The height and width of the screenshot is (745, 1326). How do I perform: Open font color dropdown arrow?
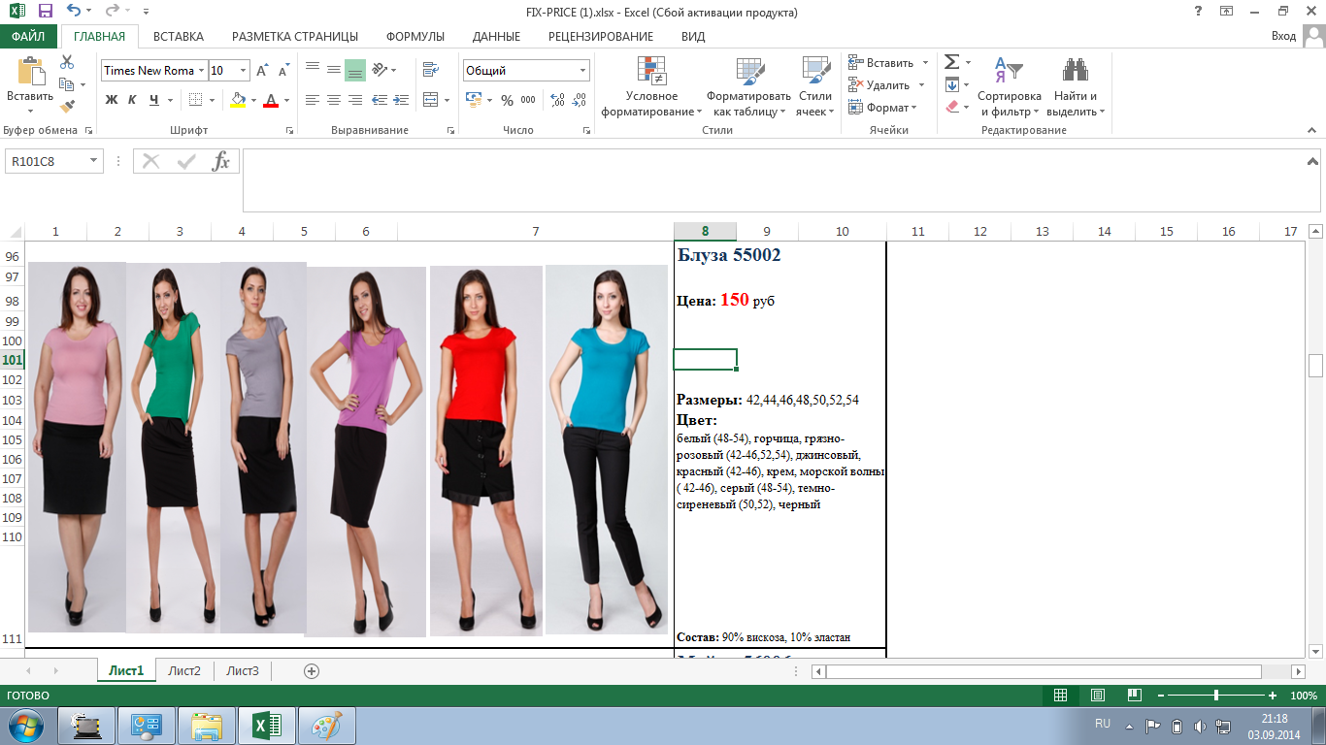click(288, 100)
